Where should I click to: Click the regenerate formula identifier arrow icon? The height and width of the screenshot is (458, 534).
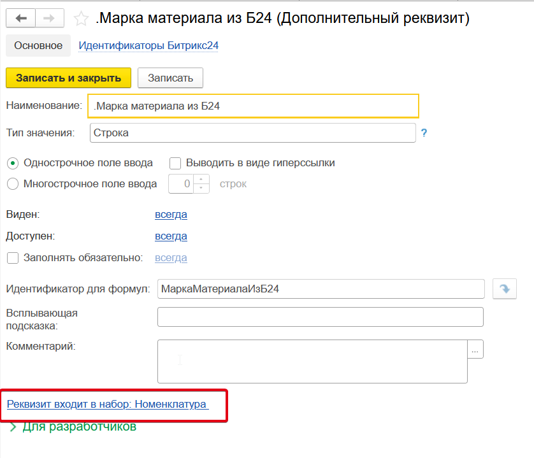pyautogui.click(x=504, y=289)
